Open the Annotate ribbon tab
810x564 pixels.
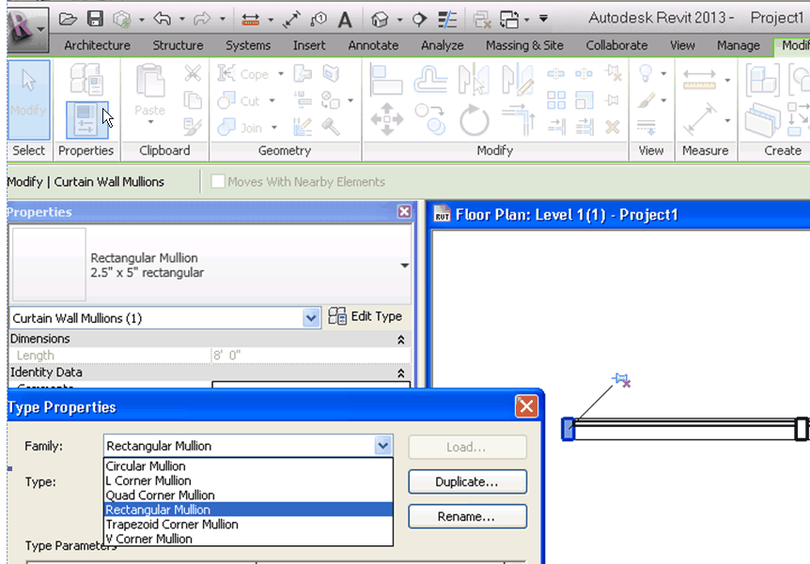point(373,45)
